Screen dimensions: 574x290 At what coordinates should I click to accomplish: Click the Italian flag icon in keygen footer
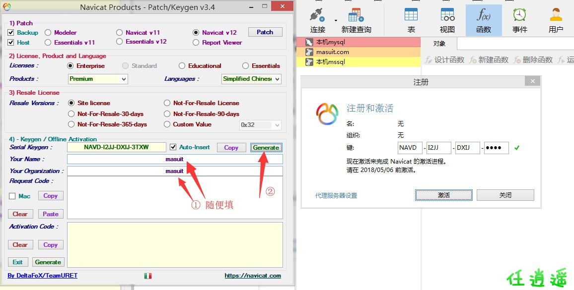pos(148,276)
